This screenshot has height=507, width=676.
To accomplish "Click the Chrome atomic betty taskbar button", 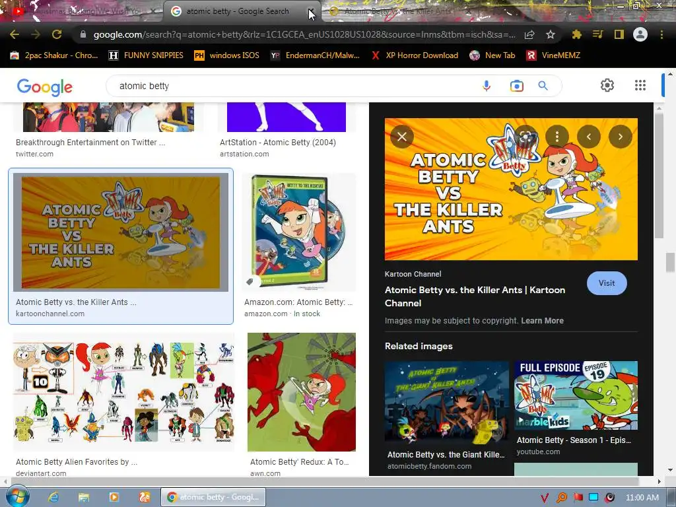I will point(213,497).
